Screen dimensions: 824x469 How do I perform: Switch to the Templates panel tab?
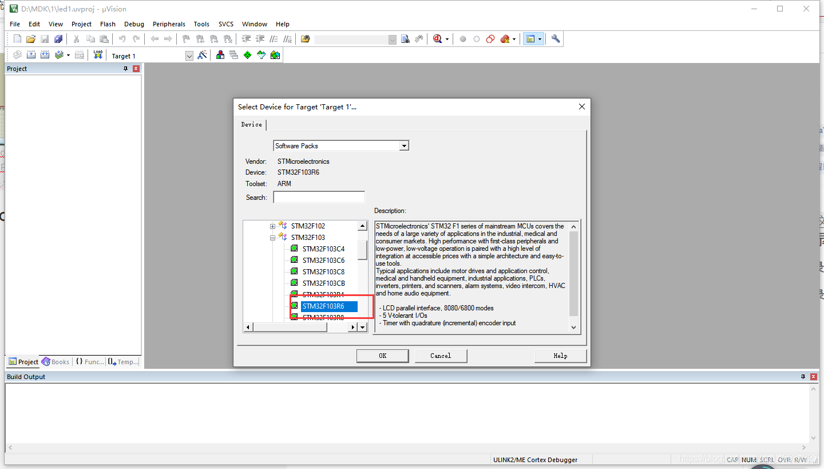click(x=124, y=362)
